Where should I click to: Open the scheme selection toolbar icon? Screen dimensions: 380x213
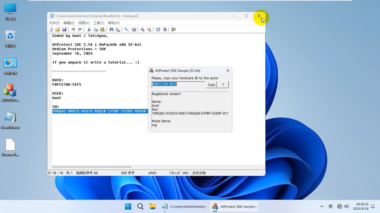(x=158, y=29)
